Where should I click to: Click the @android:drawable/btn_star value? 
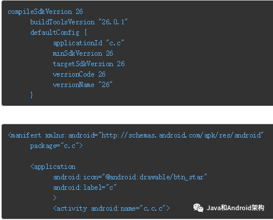point(155,177)
